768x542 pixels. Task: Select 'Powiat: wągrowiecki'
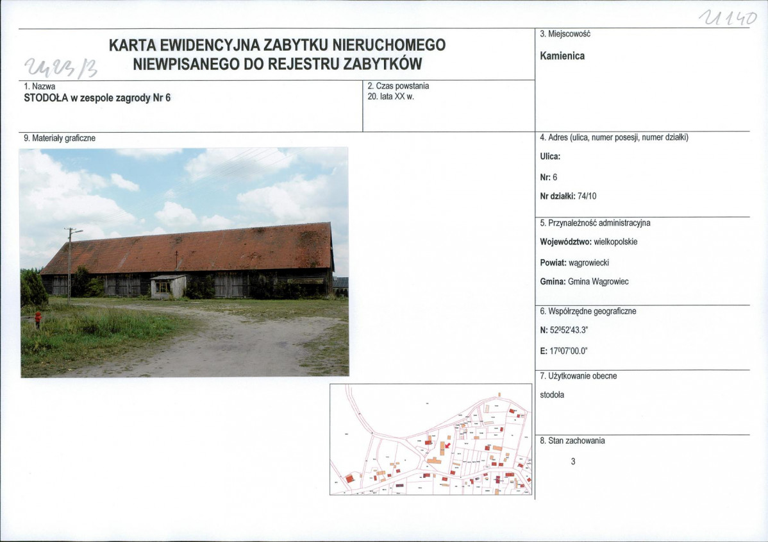(574, 263)
